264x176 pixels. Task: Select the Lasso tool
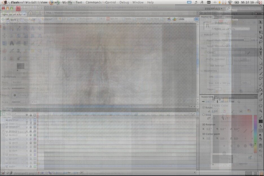pos(260,42)
